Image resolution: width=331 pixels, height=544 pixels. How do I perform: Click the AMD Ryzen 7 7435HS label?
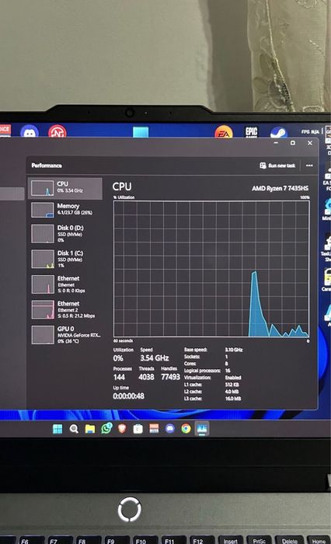point(280,188)
